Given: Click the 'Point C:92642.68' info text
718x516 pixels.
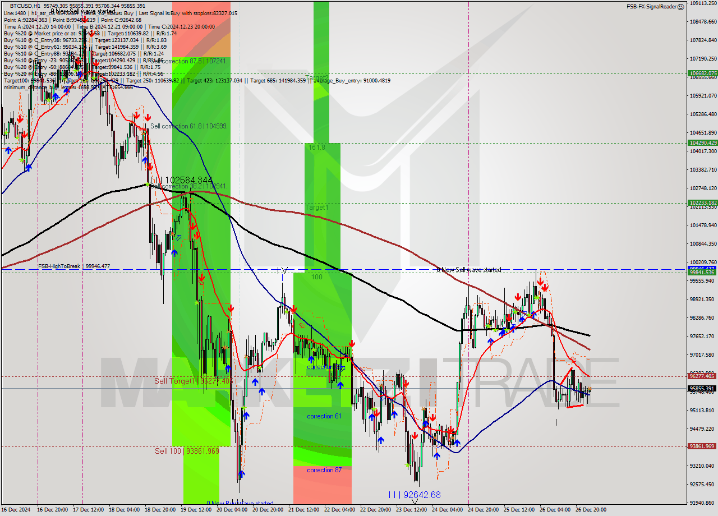Looking at the screenshot, I should [122, 20].
